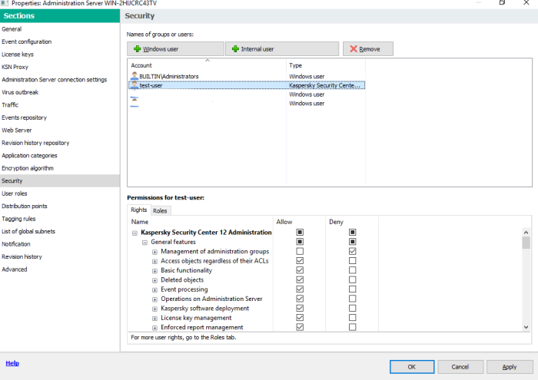Uncheck Allow for License key management
Image resolution: width=538 pixels, height=380 pixels.
click(300, 318)
